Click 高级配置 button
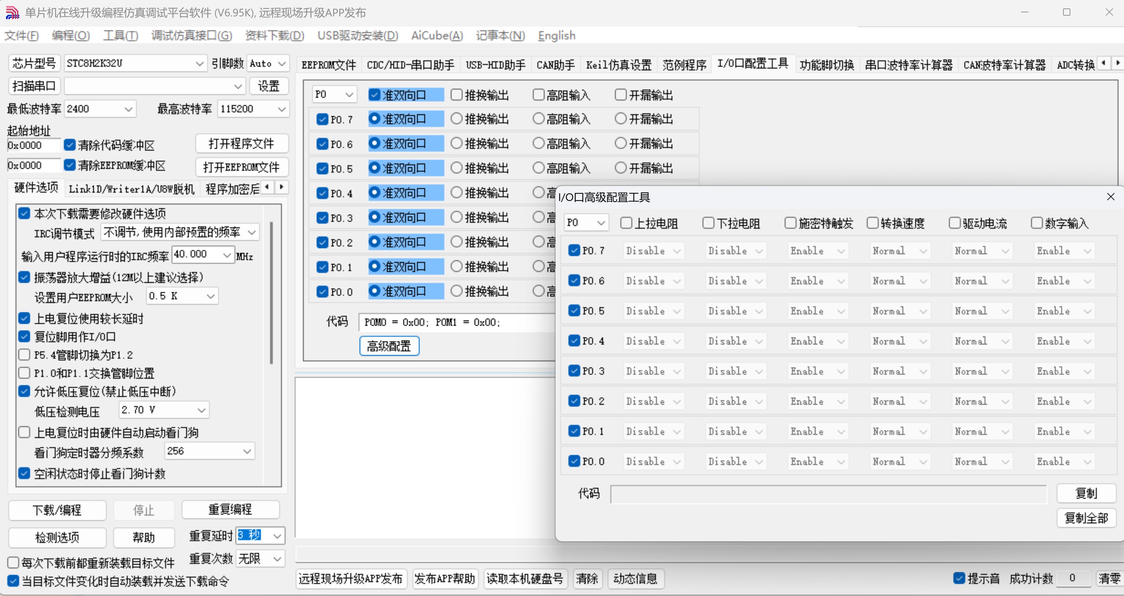Screen dimensions: 1124x596 389,346
